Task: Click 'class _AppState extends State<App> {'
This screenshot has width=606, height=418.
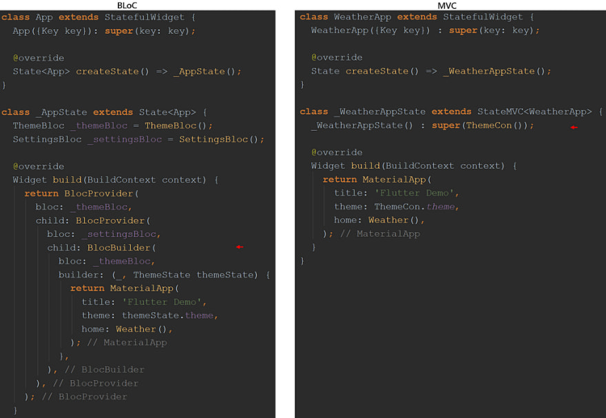Action: coord(104,112)
